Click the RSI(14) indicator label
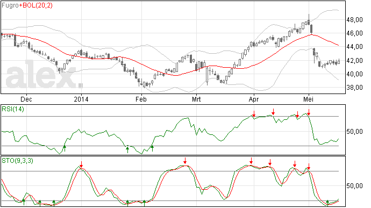Image resolution: width=371 pixels, height=208 pixels. pos(13,109)
